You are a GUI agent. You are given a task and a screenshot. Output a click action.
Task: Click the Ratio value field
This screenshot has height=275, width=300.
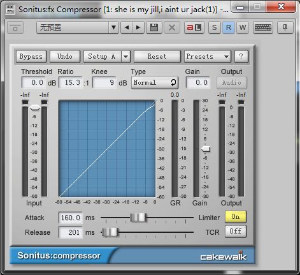71,82
